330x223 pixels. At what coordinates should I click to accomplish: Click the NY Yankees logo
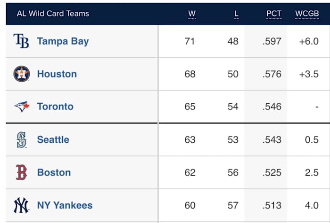[22, 205]
